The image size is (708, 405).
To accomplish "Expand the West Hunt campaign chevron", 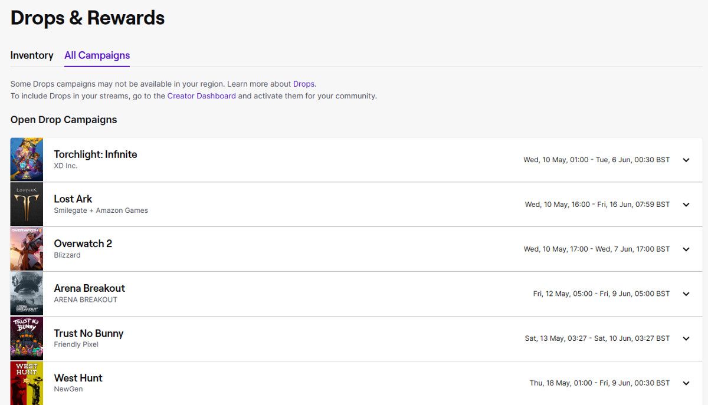I will click(686, 383).
